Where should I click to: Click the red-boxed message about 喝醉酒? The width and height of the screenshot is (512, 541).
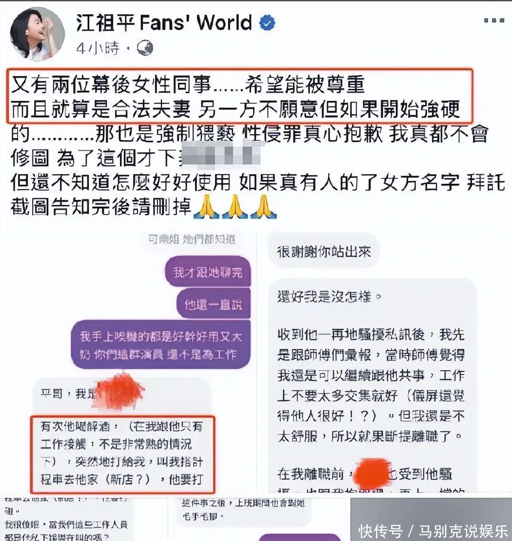click(x=122, y=454)
